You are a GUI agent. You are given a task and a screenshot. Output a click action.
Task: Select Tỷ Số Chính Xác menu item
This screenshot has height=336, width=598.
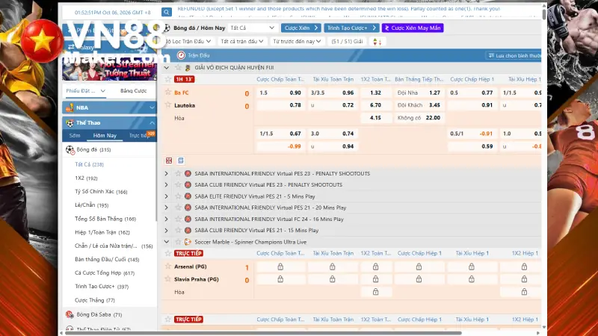coord(101,192)
